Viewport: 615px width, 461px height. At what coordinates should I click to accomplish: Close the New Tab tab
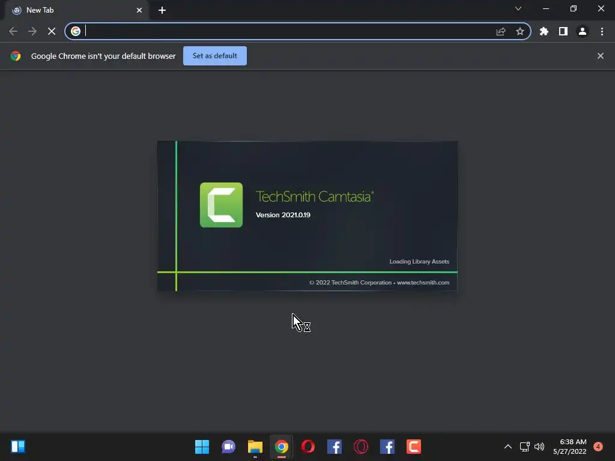pyautogui.click(x=139, y=10)
